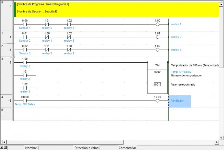Select the Sensor 1 contact 0.00 in rung 0

[x=25, y=24]
